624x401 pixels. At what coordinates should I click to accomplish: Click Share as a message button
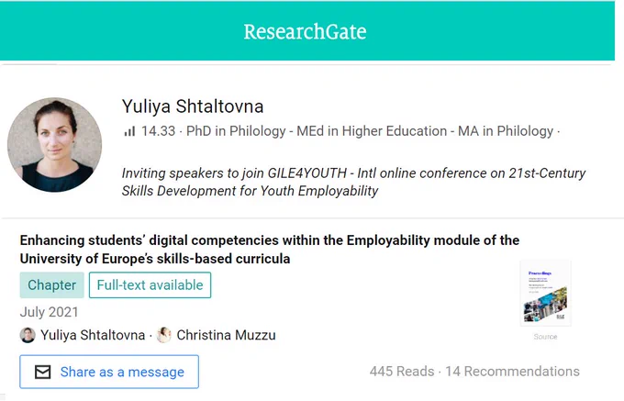109,372
